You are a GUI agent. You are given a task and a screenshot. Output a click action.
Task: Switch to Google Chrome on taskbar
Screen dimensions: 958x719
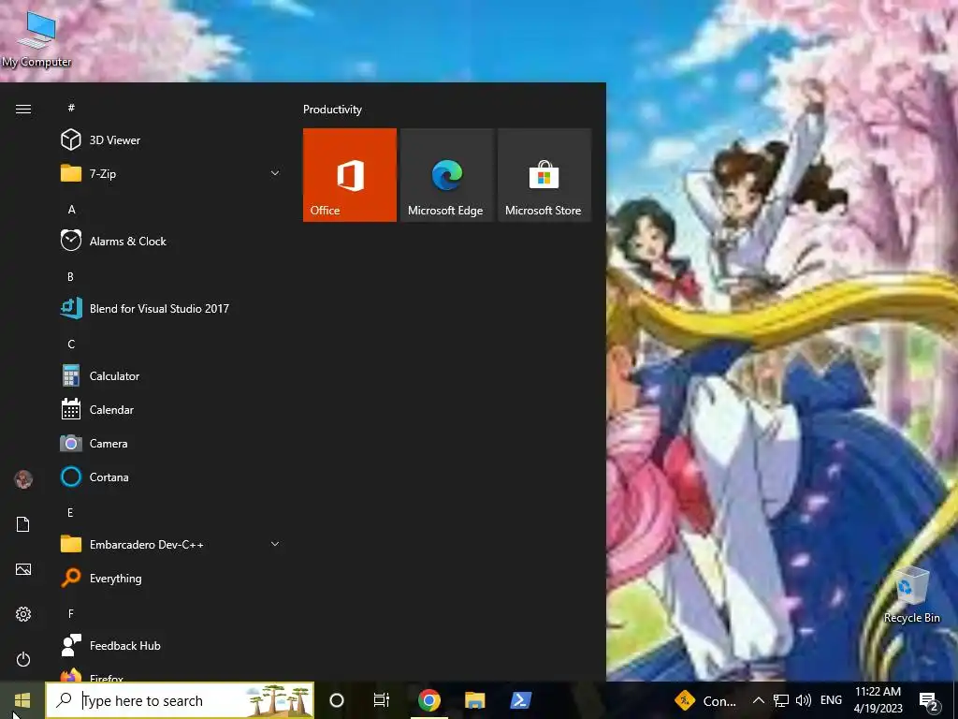pos(428,700)
